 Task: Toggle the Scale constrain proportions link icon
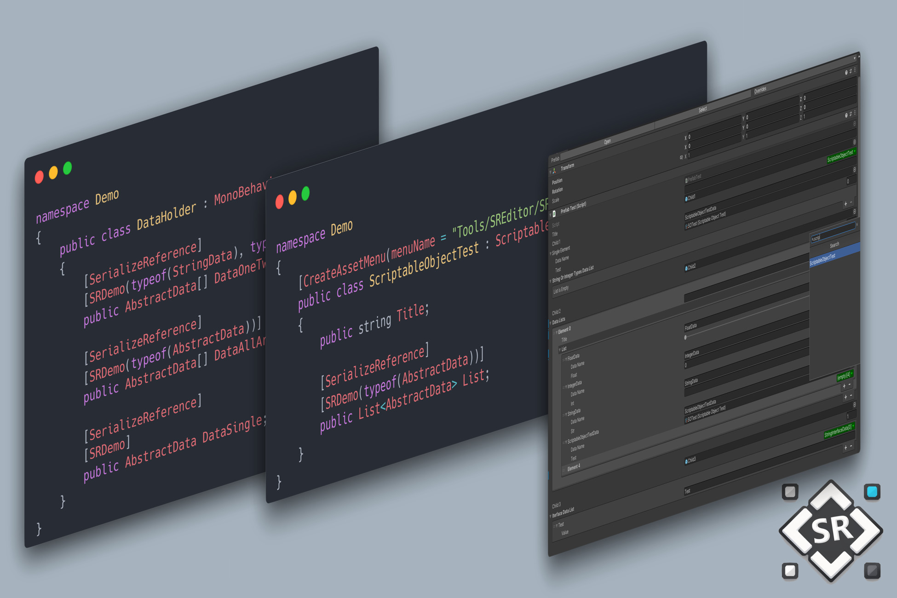click(681, 157)
